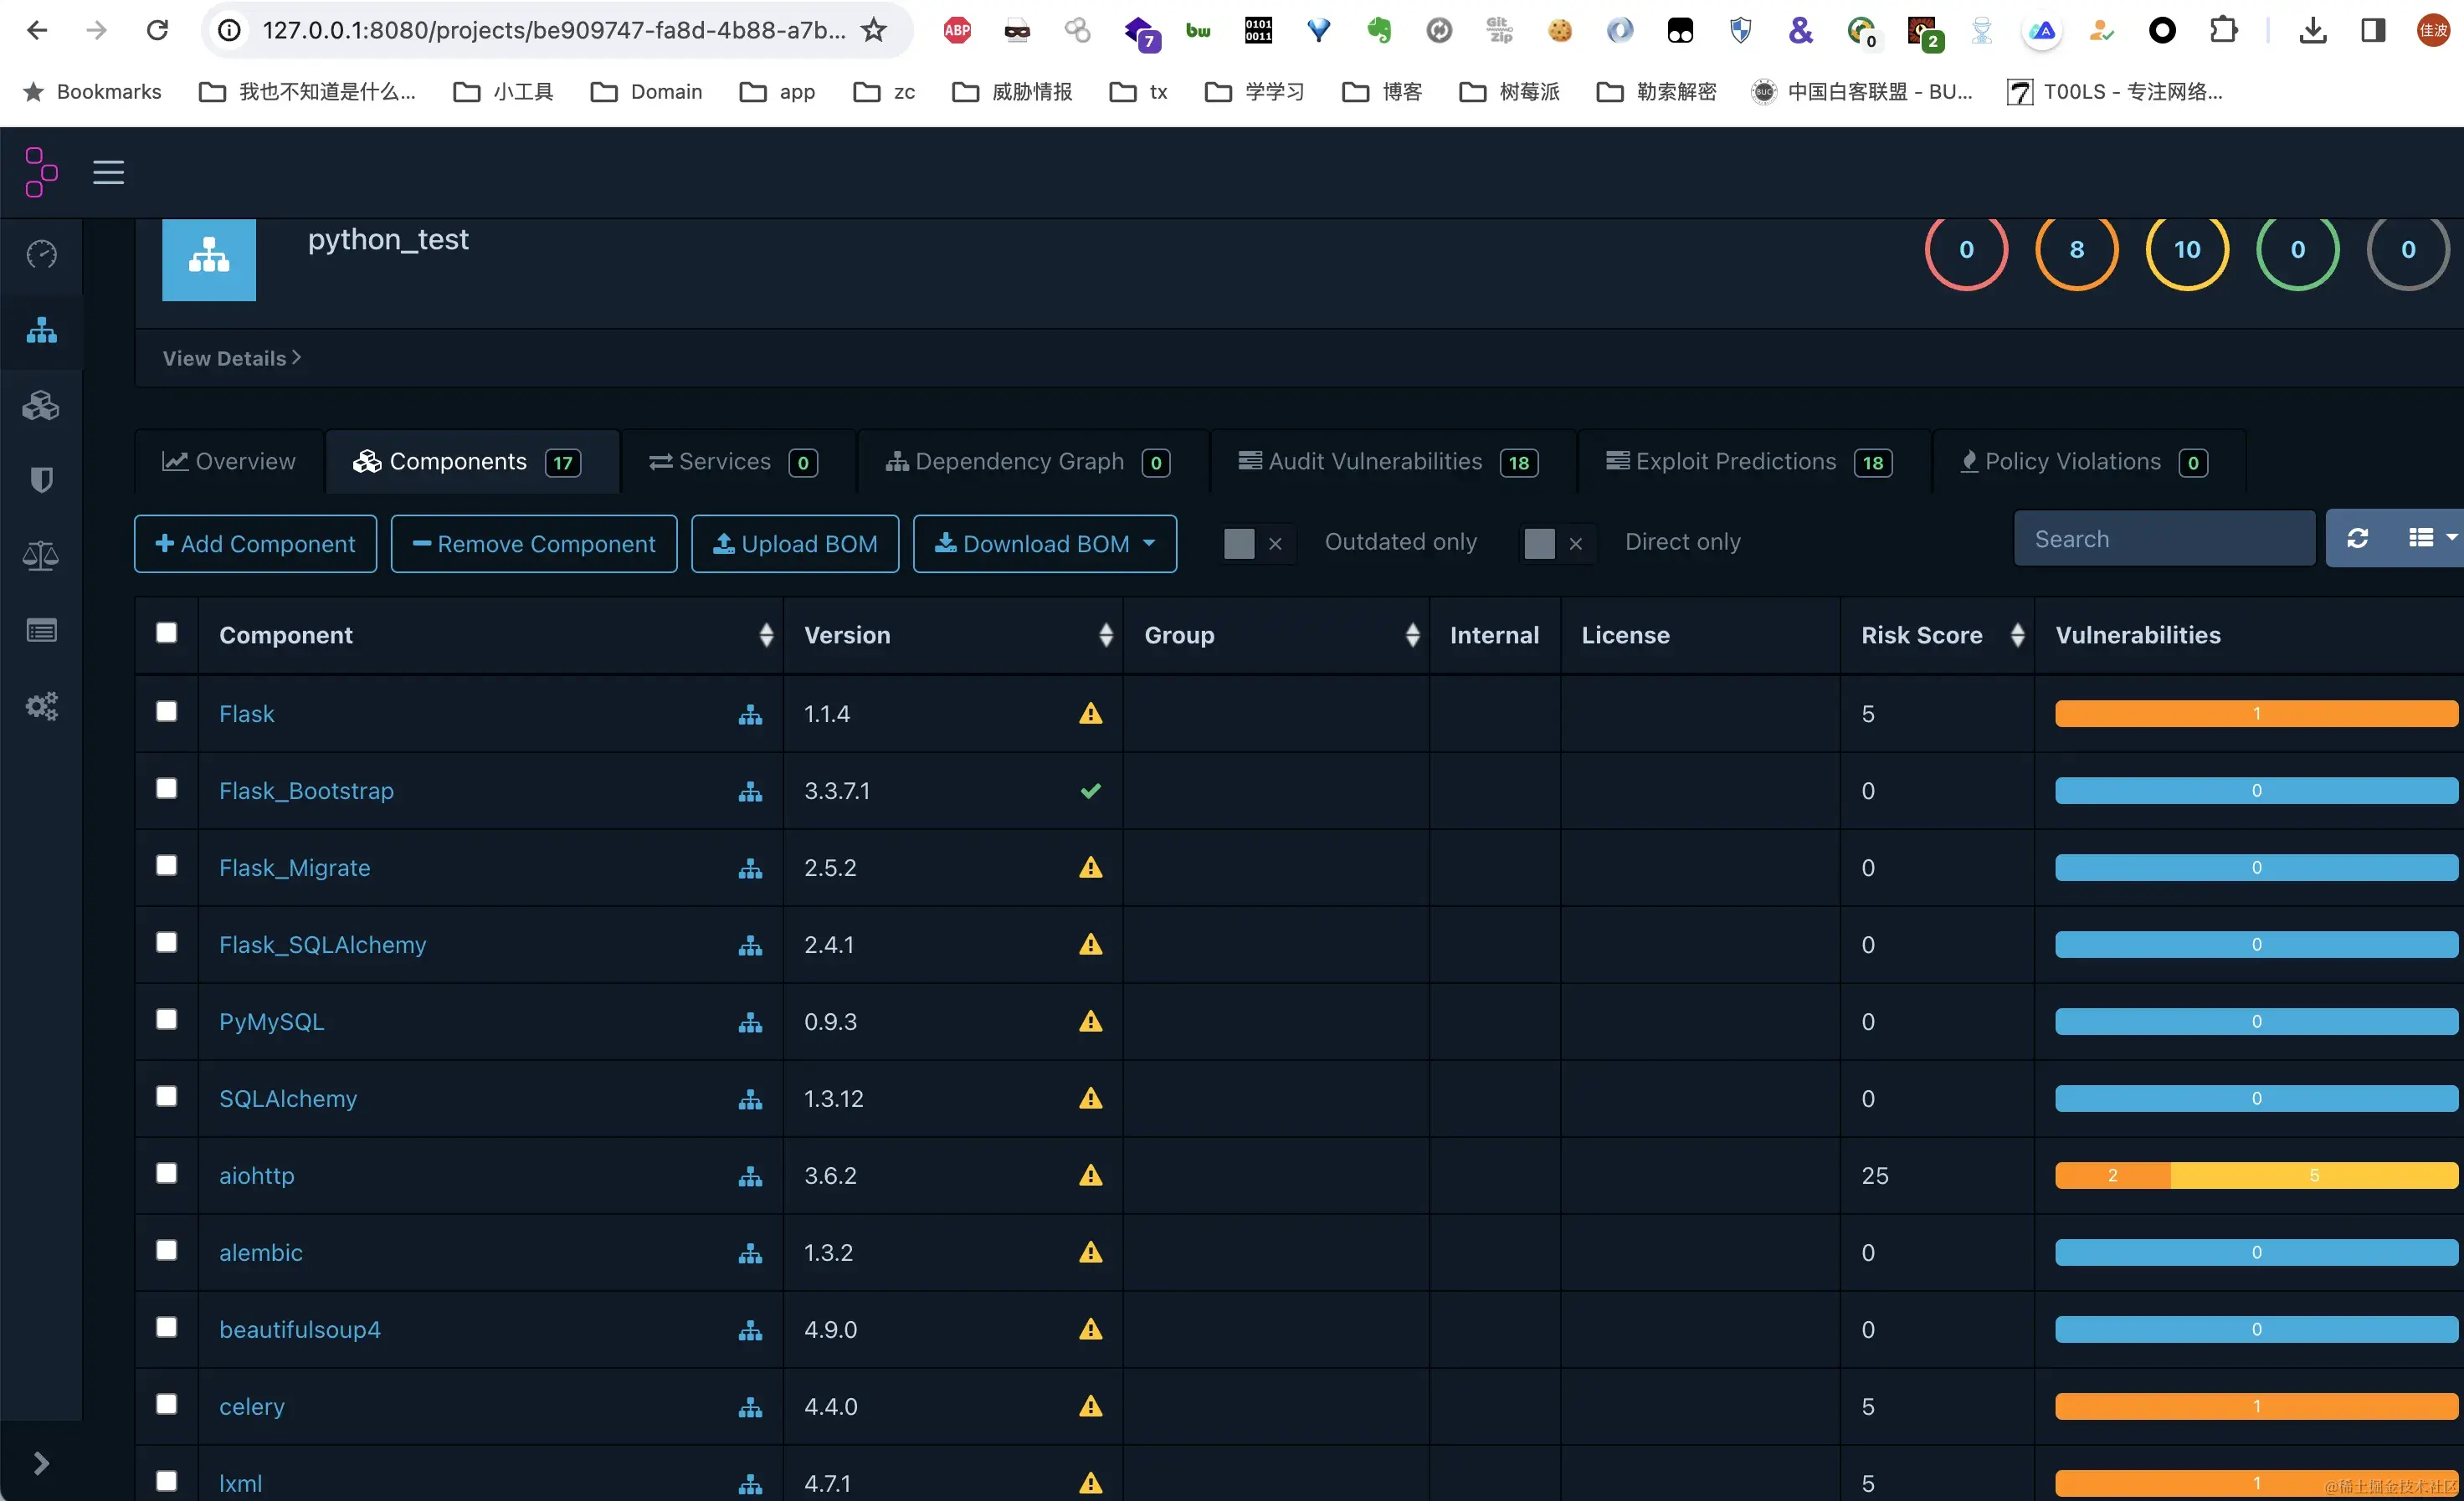Open the Components cubes icon in sidebar

(x=41, y=406)
